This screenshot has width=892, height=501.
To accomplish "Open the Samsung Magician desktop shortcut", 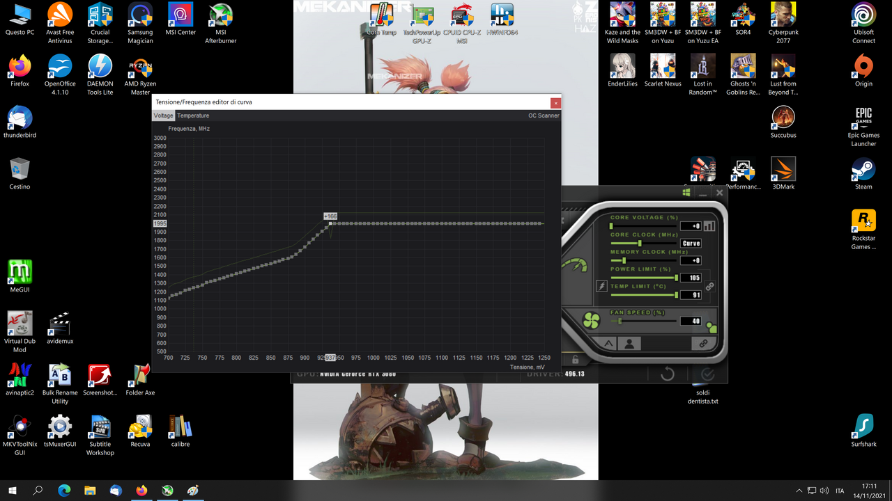I will coord(140,24).
